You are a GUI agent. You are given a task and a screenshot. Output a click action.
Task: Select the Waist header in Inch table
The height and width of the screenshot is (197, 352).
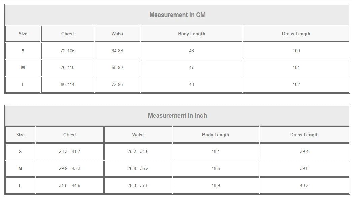[x=138, y=135]
